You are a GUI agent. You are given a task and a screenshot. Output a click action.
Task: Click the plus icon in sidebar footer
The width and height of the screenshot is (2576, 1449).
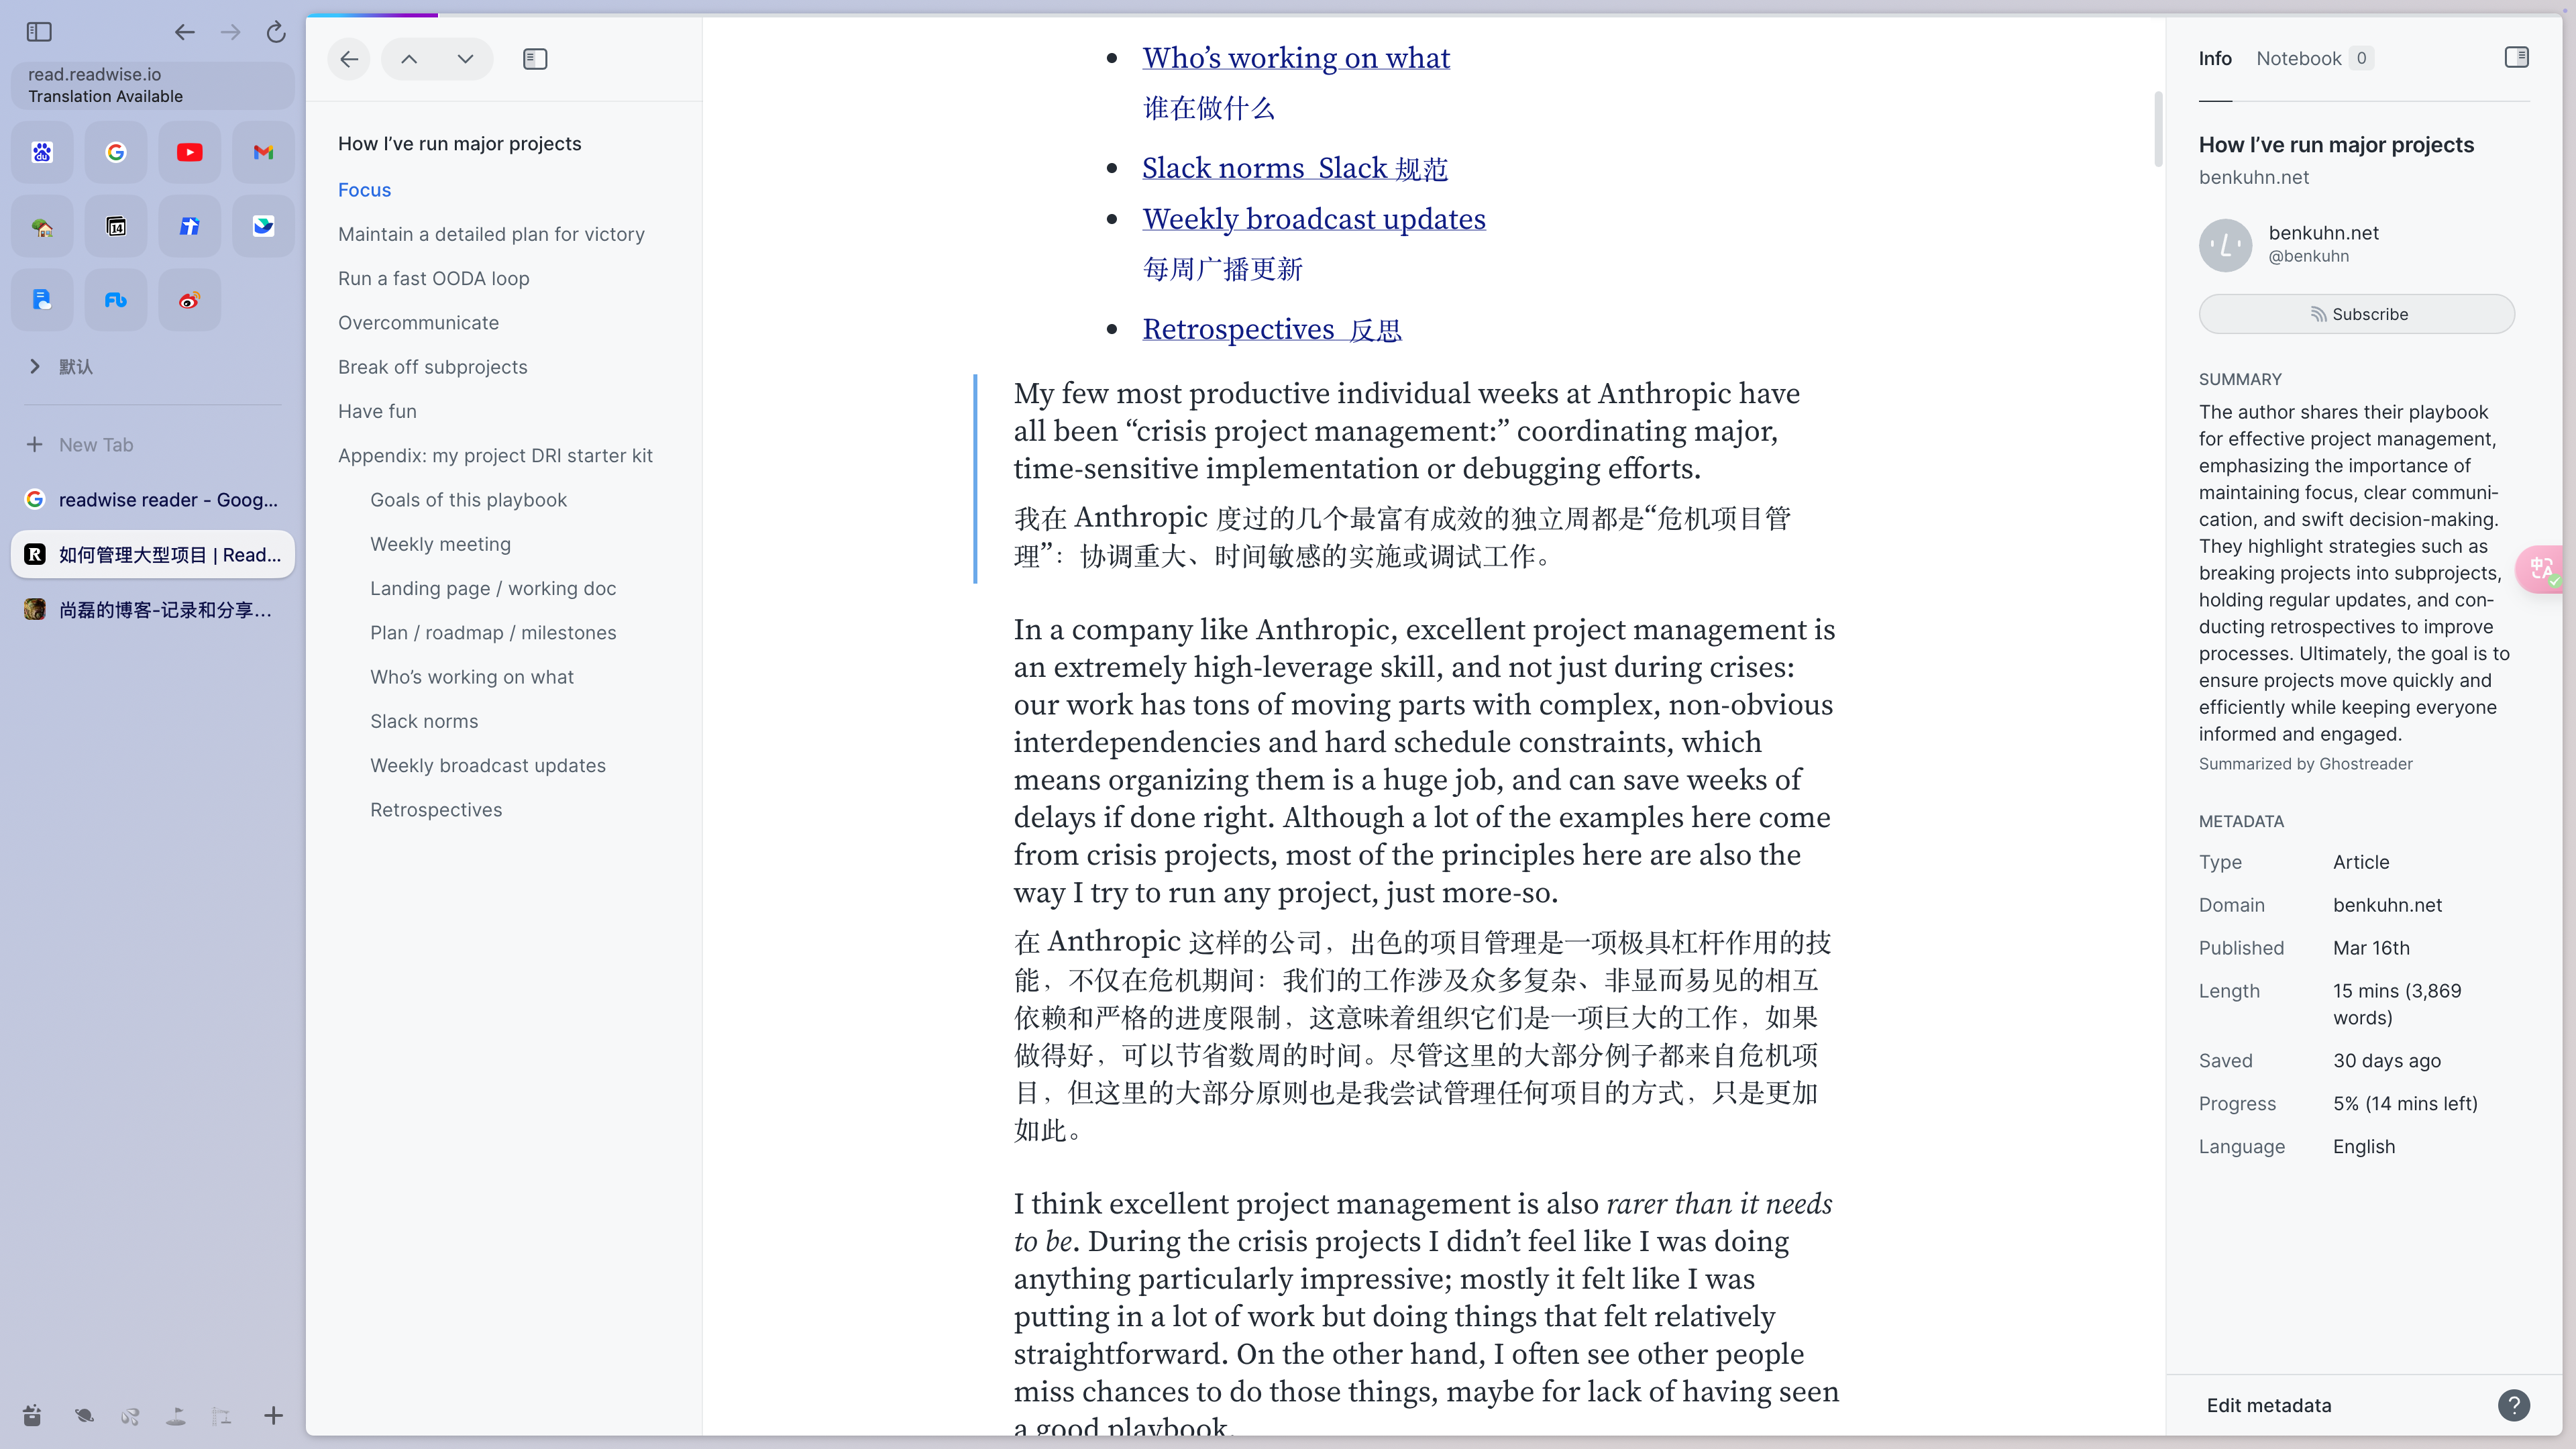coord(273,1415)
